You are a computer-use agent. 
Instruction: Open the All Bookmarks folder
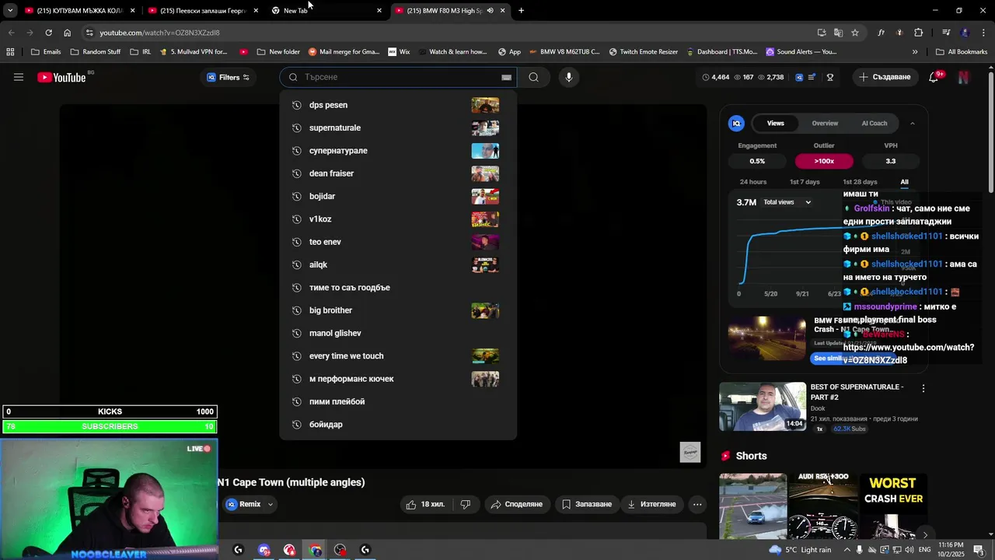click(962, 52)
